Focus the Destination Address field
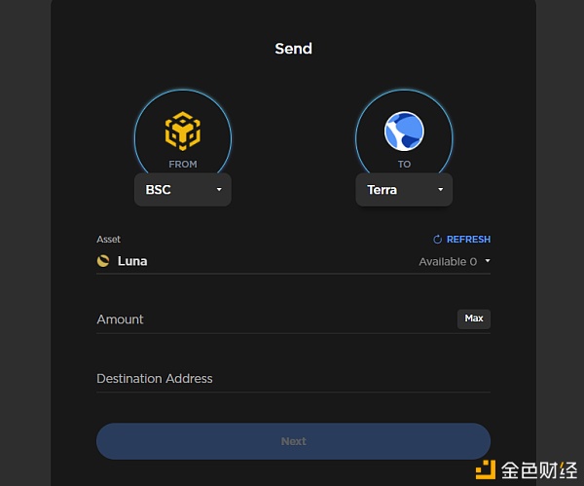The image size is (584, 486). (294, 379)
